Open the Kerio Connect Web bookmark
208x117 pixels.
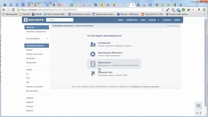point(55,14)
